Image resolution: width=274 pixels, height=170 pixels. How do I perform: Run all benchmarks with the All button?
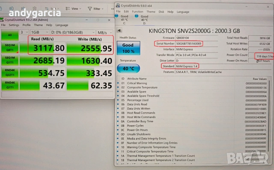pyautogui.click(x=10, y=35)
